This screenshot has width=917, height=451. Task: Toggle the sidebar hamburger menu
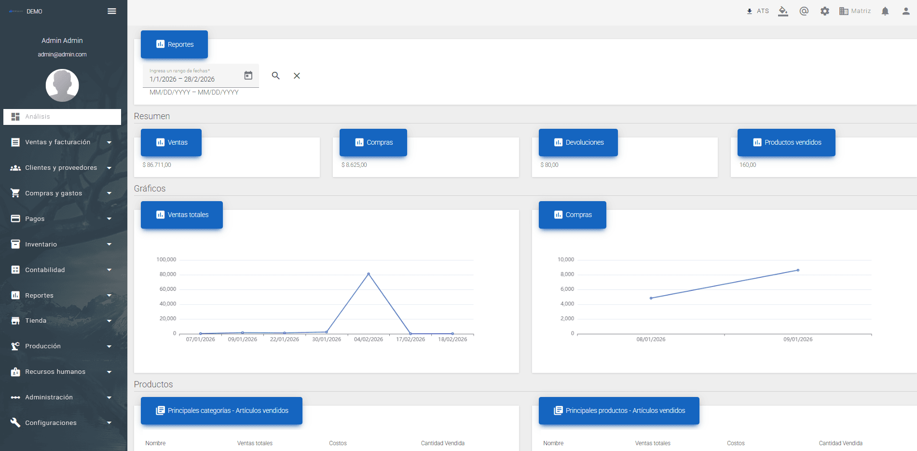(x=112, y=11)
